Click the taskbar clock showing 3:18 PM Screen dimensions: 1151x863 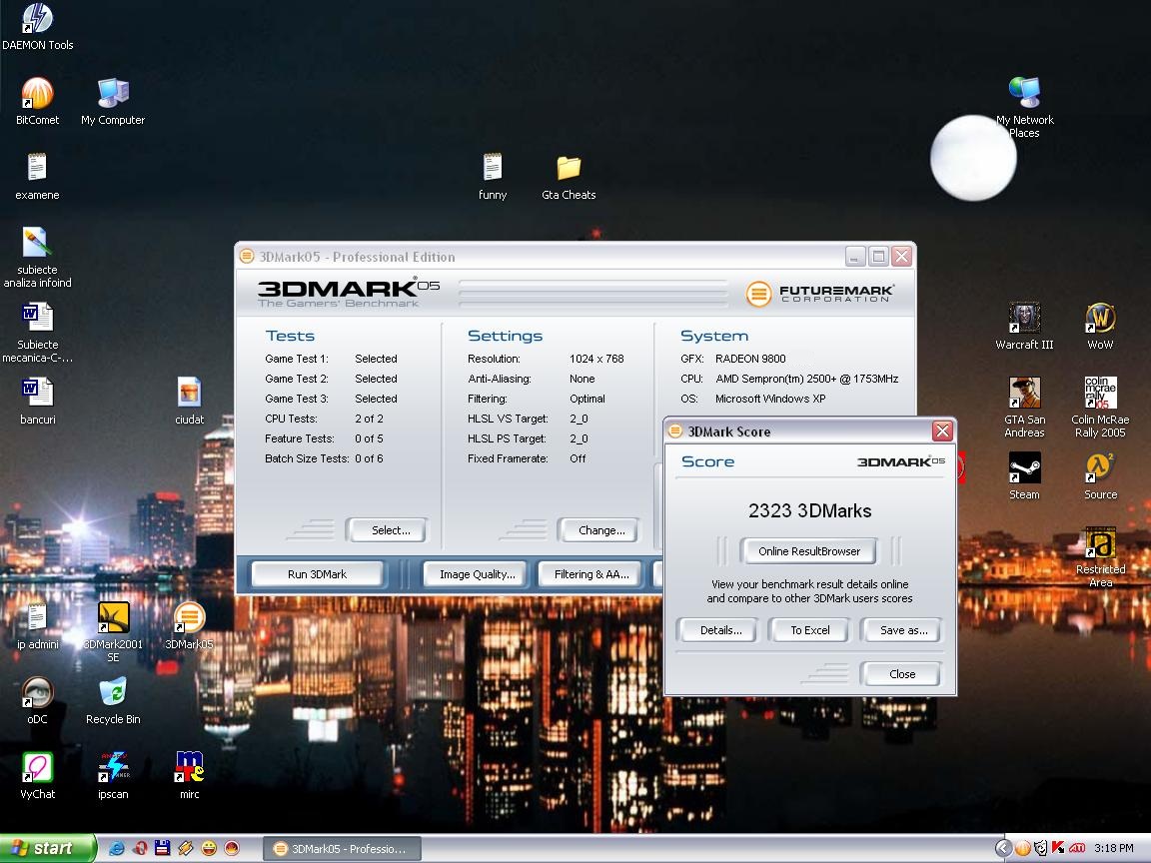click(x=1113, y=848)
